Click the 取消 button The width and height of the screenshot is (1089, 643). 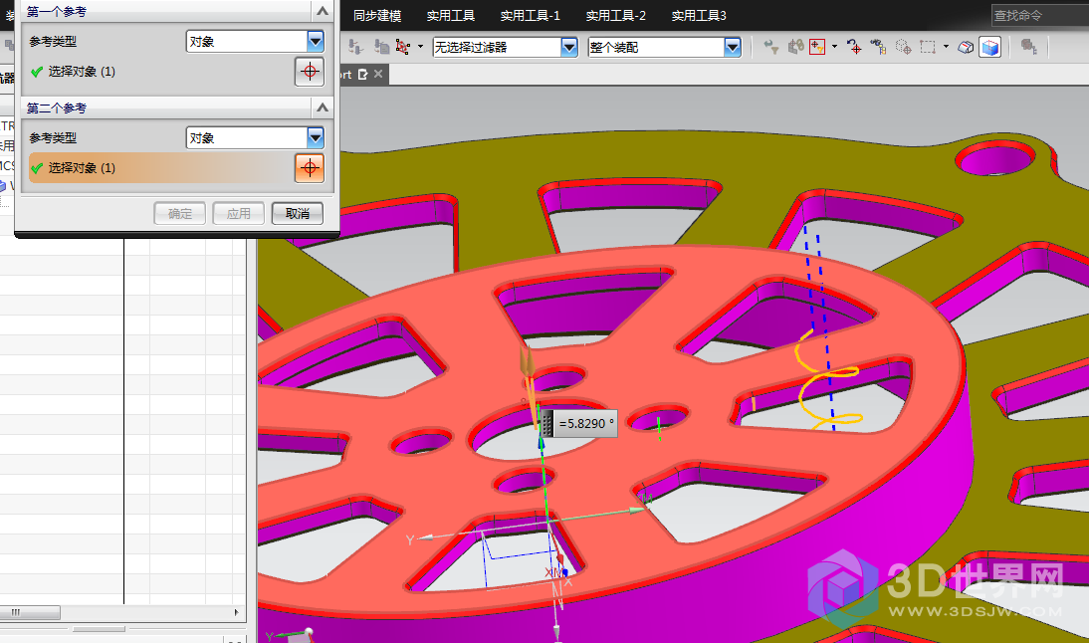tap(298, 213)
